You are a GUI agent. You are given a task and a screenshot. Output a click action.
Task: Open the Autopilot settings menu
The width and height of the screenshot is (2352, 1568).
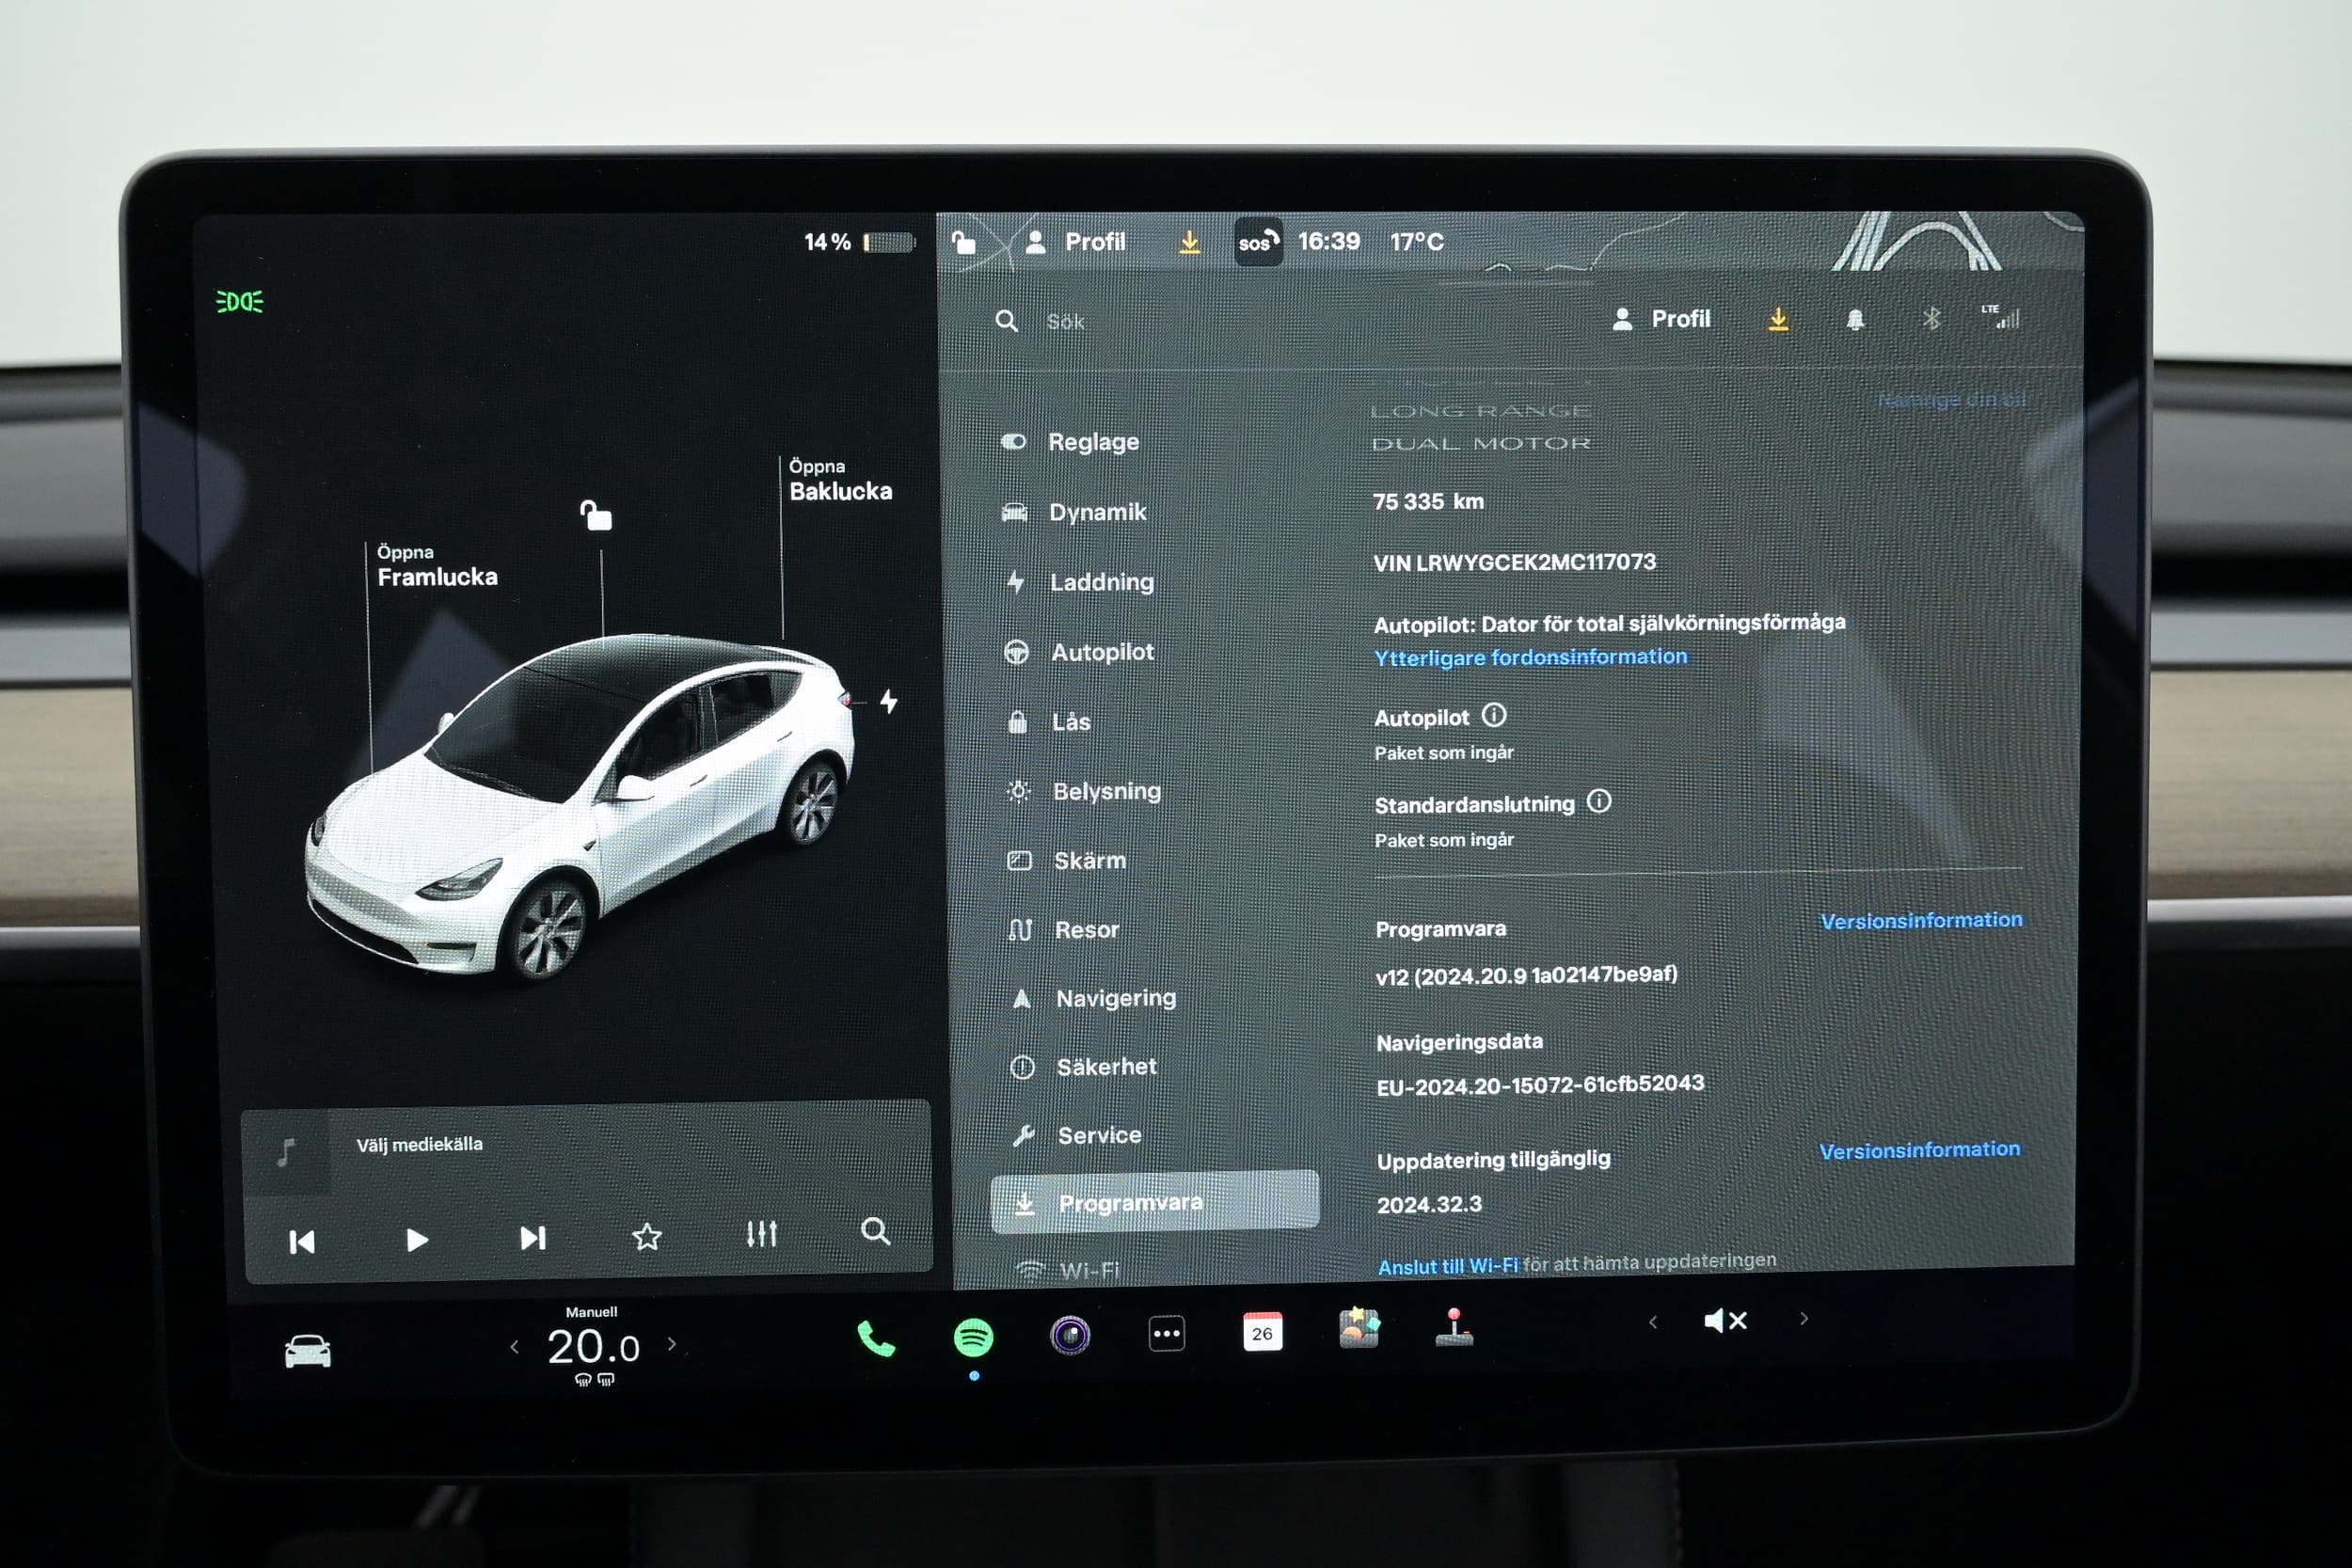pos(1079,652)
